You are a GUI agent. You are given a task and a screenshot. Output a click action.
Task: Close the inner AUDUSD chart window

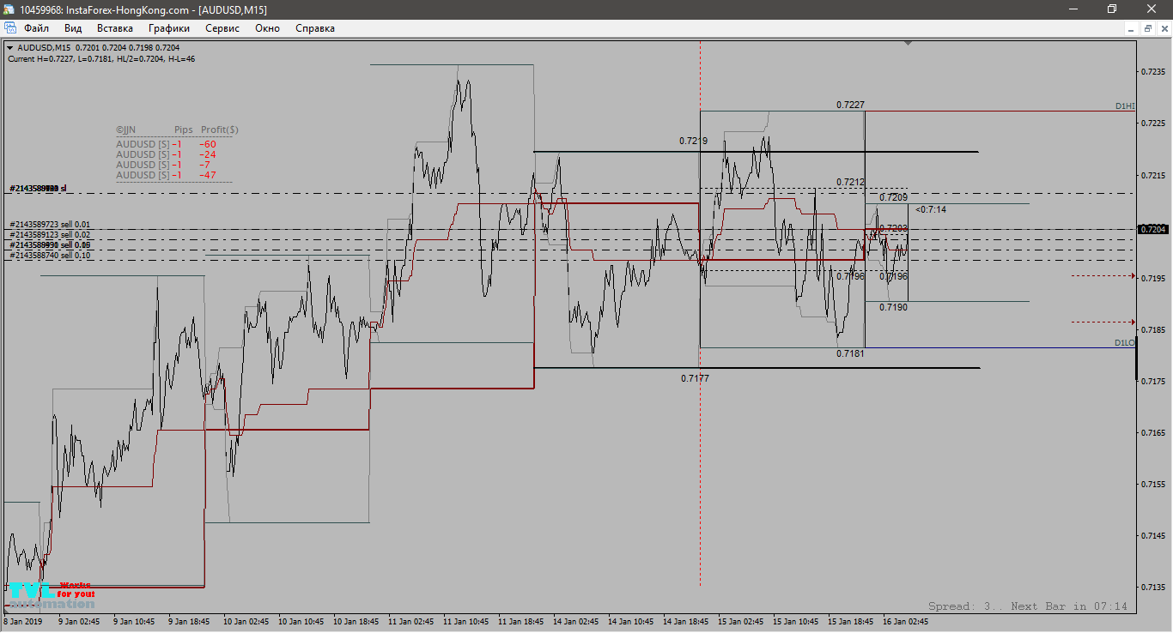(x=1164, y=28)
